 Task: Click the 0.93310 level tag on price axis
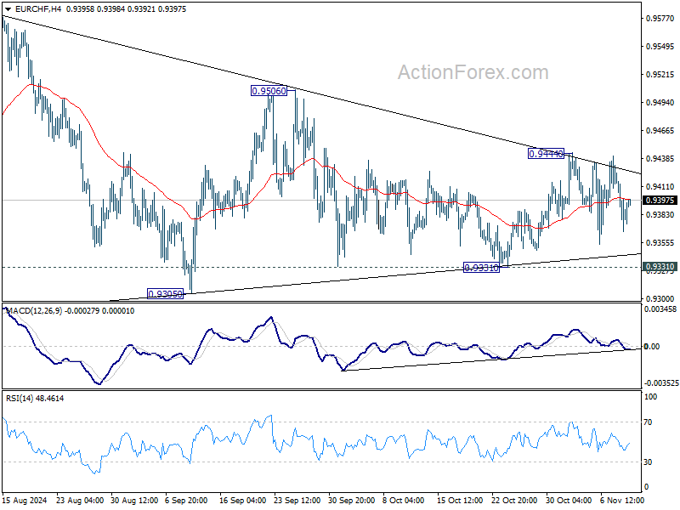(x=660, y=266)
